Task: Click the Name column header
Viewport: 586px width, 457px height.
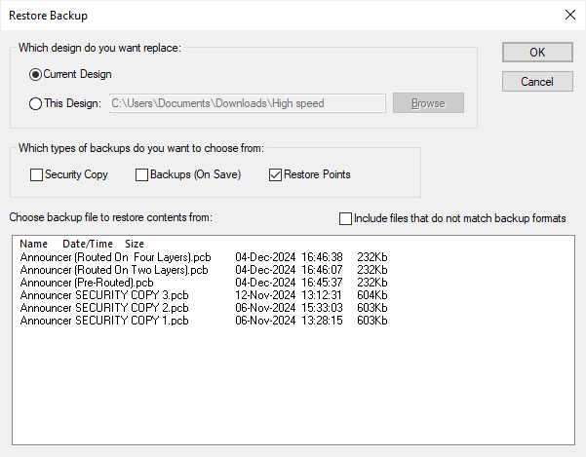Action: coord(33,244)
